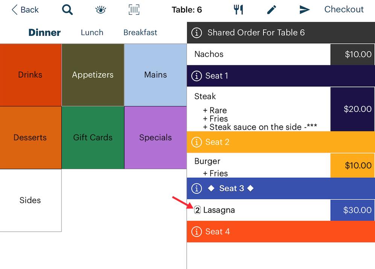This screenshot has height=269, width=375.
Task: Click the Steak $20.00 price box
Action: [352, 109]
